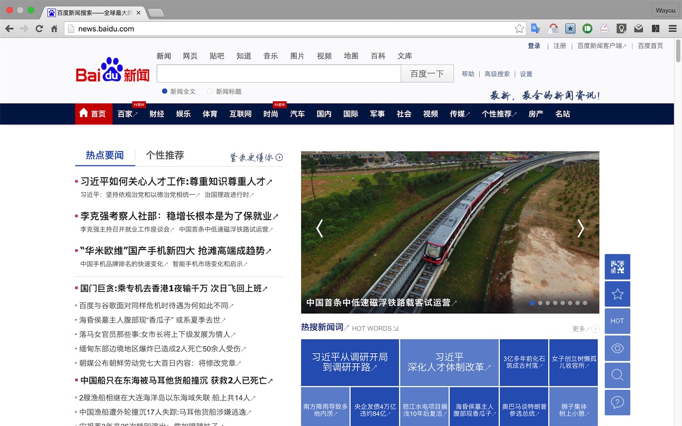Click the Wayou profile button
Screen dimensions: 682x426
(x=665, y=10)
